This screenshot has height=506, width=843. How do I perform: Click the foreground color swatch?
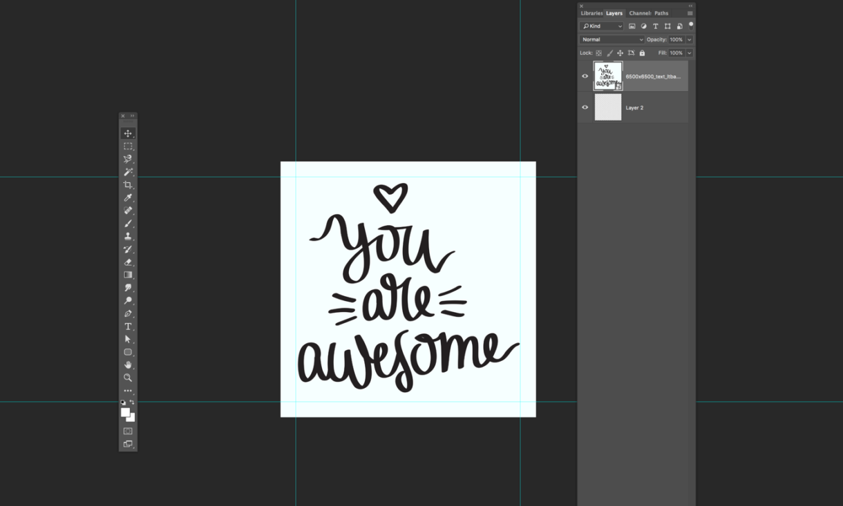125,412
